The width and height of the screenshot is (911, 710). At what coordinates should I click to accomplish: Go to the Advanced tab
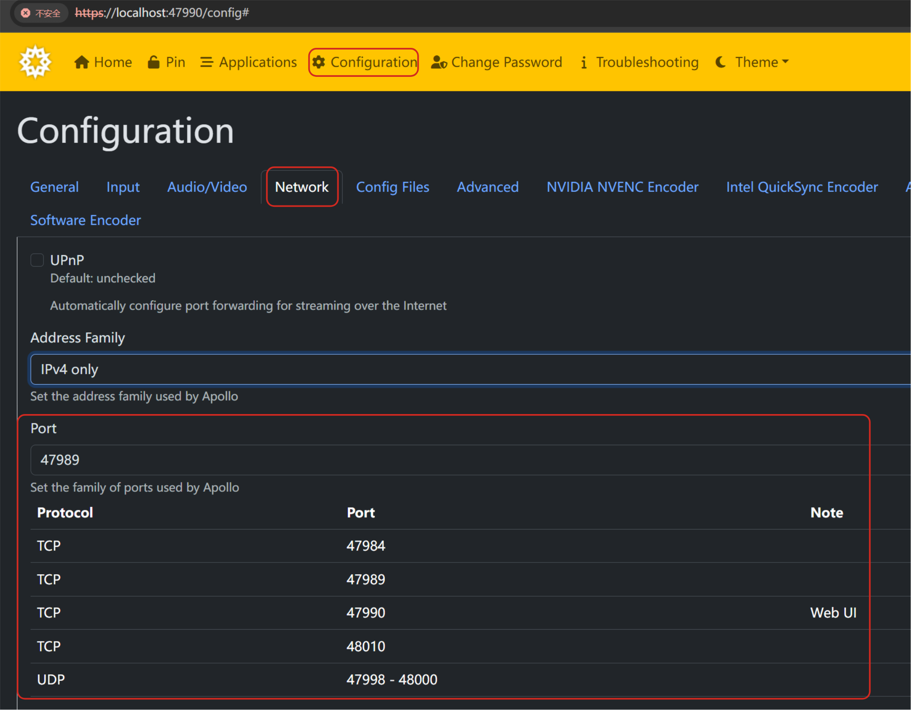pos(488,187)
